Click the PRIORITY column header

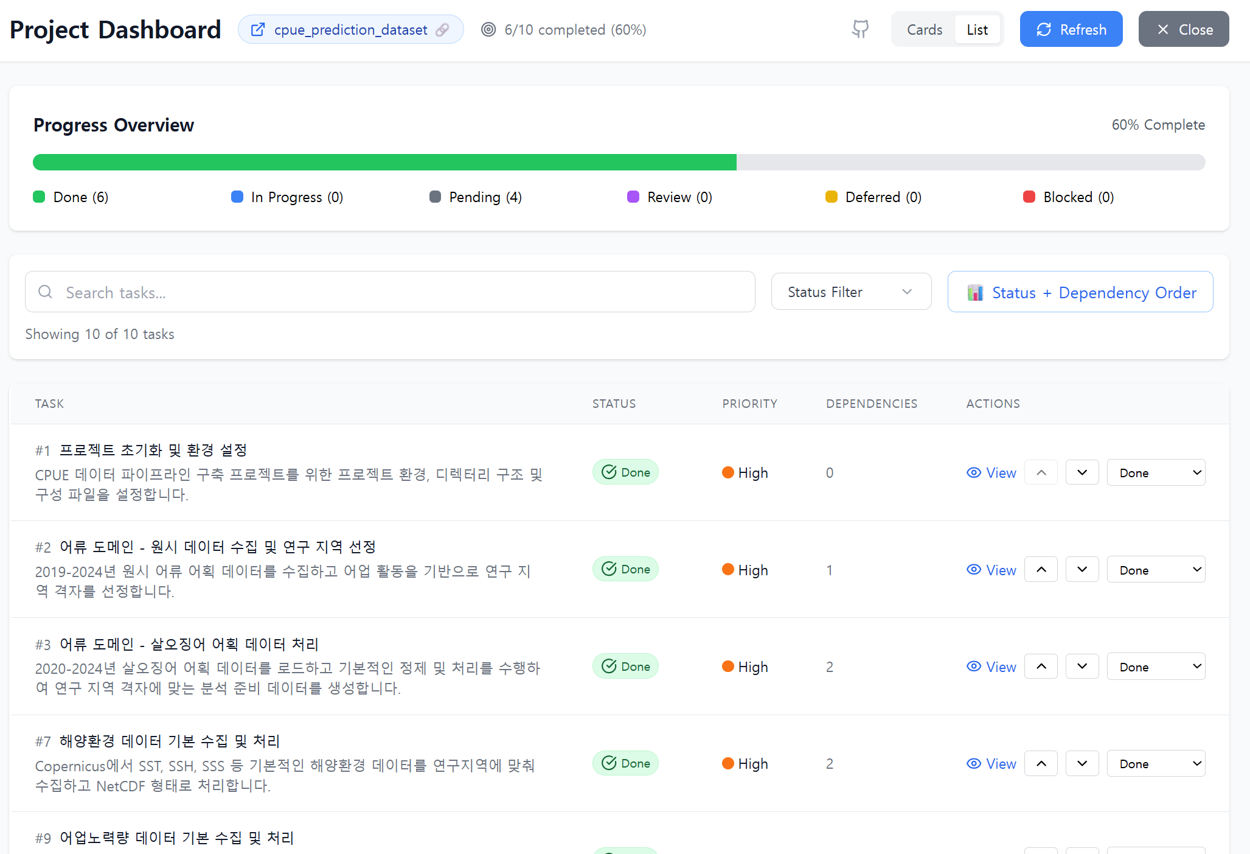click(749, 404)
